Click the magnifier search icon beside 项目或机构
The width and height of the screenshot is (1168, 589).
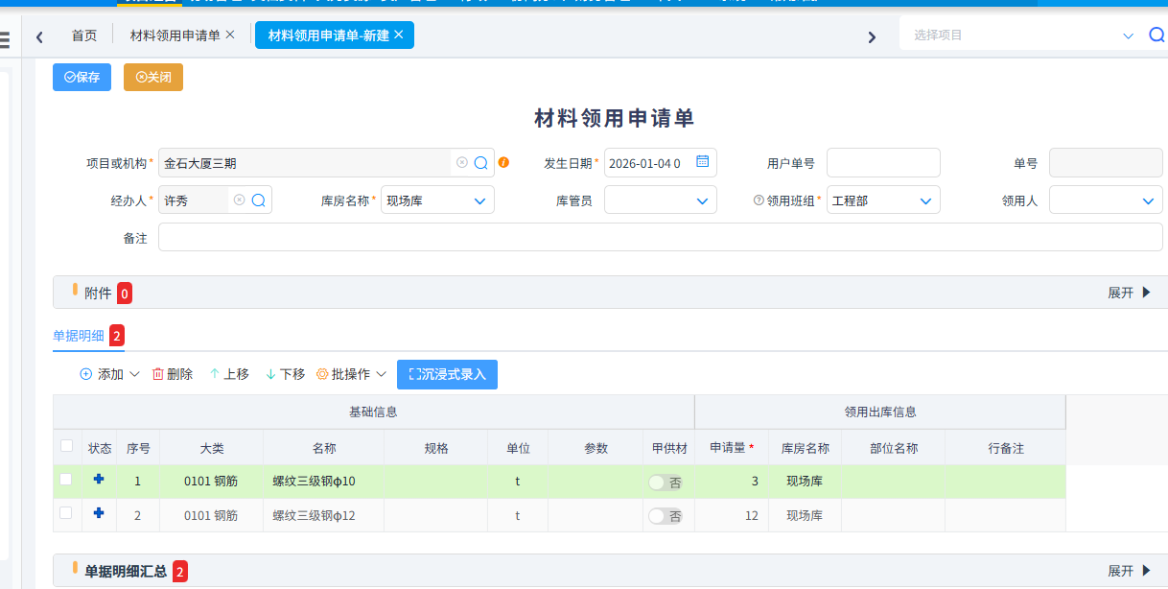[x=479, y=162]
